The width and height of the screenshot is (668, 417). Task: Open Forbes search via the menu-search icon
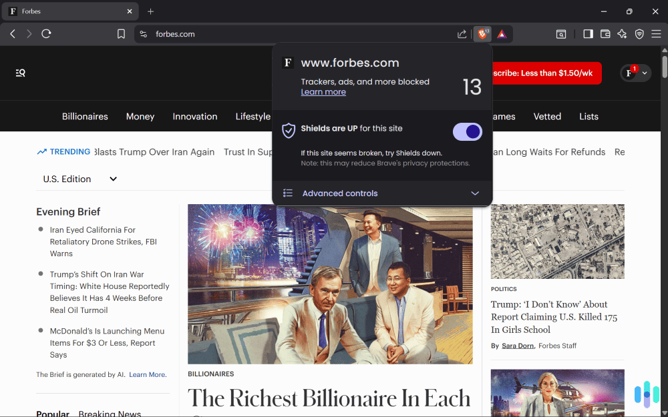point(20,73)
